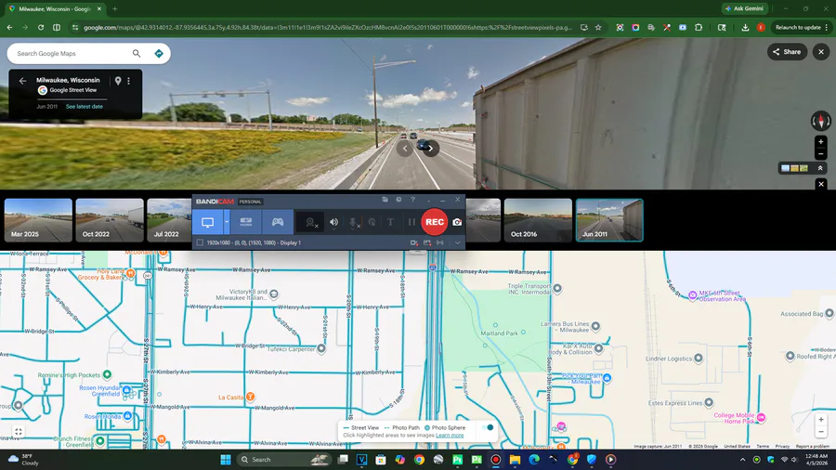836x470 pixels.
Task: Toggle Bandicam text overlay T icon
Action: [390, 222]
